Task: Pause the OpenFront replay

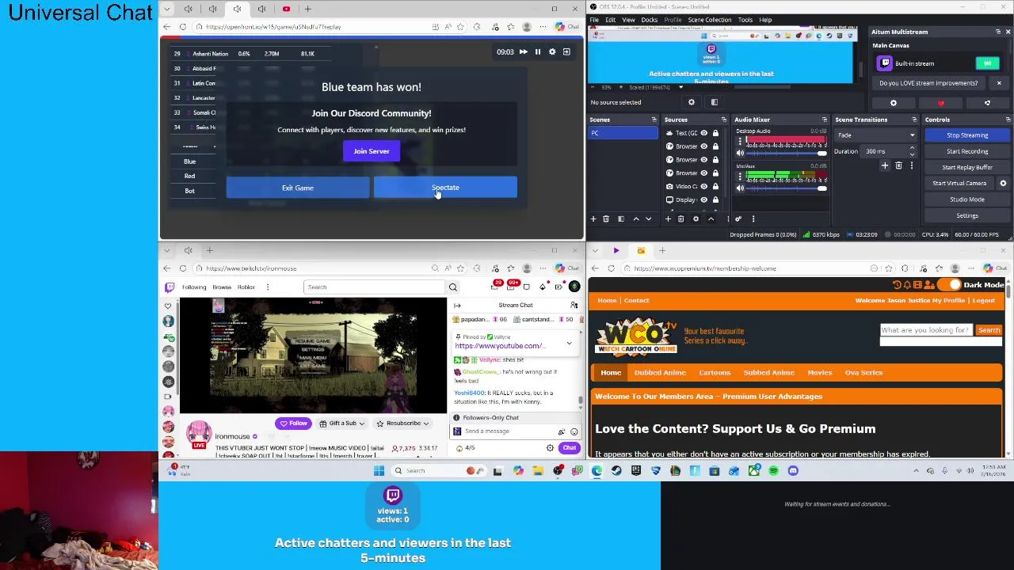Action: click(538, 51)
